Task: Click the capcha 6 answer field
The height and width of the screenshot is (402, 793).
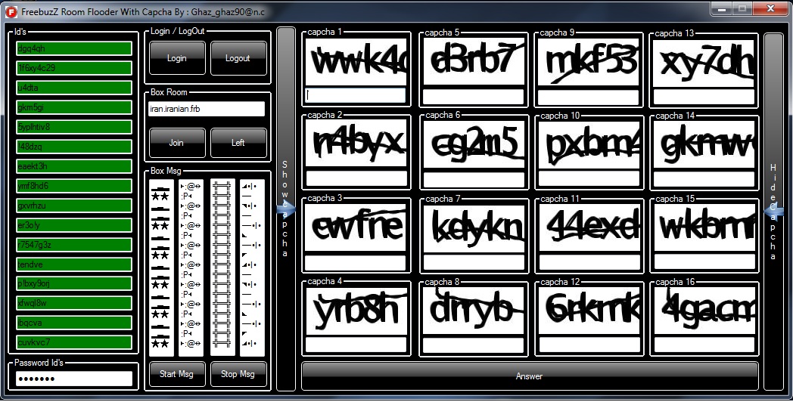Action: point(474,179)
